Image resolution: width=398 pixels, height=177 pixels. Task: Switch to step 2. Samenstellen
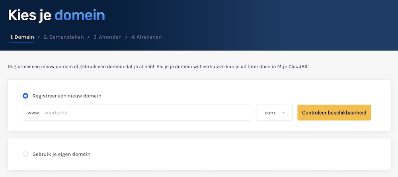click(64, 37)
